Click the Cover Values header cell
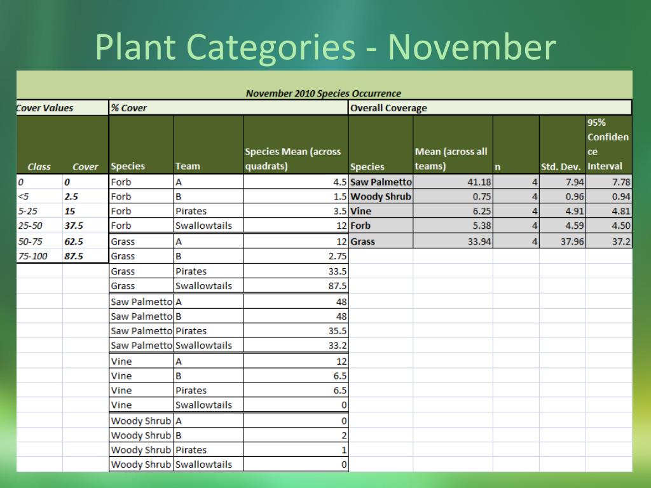 [62, 108]
